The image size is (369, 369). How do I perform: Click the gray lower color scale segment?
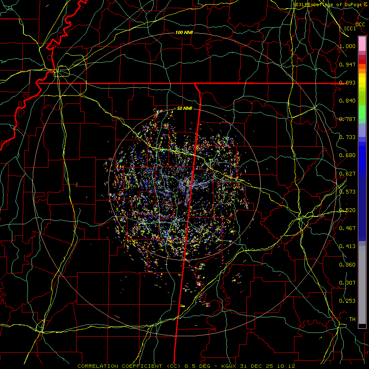coord(362,285)
